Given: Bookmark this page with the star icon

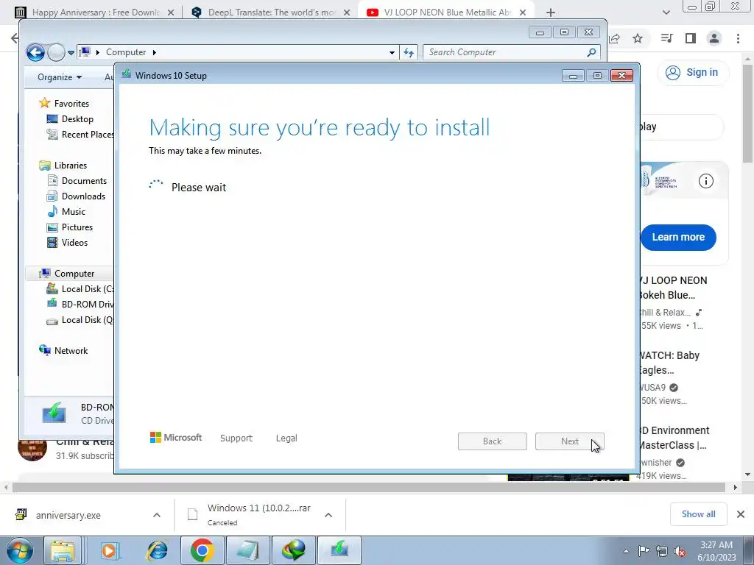Looking at the screenshot, I should [x=638, y=38].
